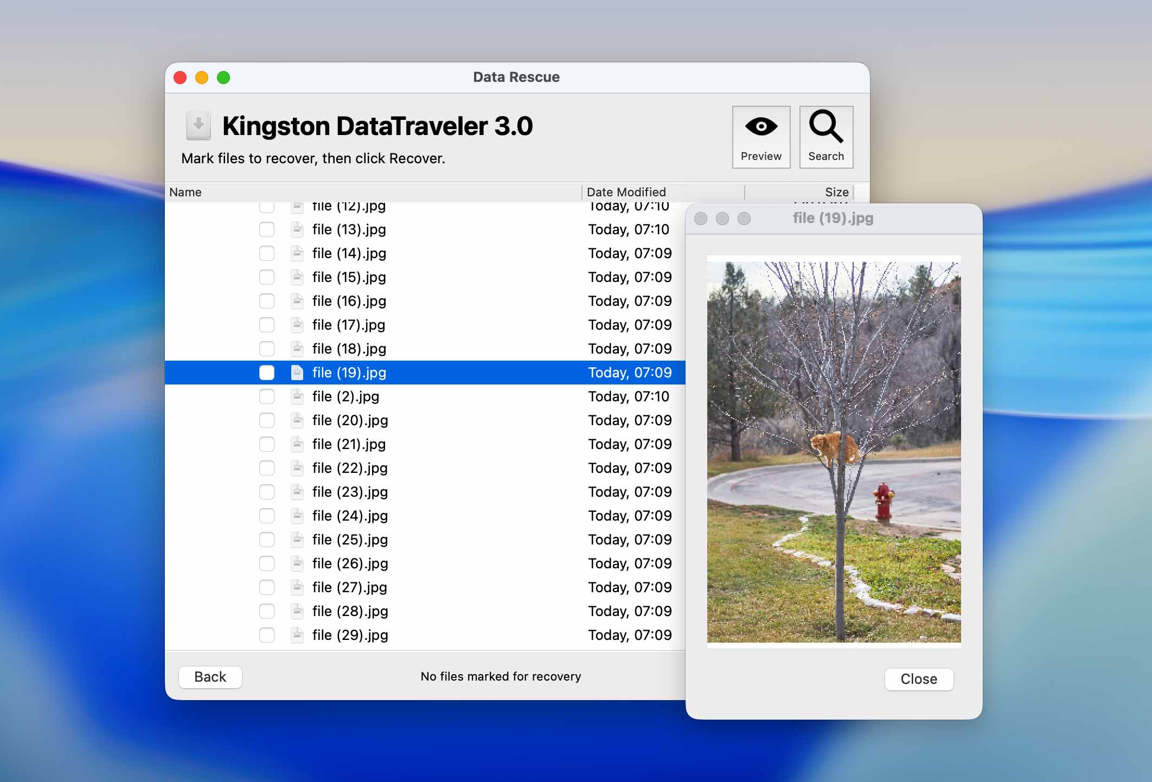
Task: Select the file (16).jpg entry
Action: [x=349, y=301]
